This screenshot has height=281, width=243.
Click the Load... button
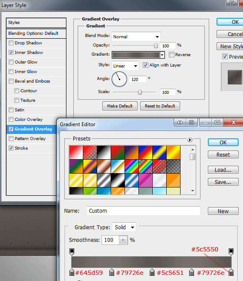pyautogui.click(x=223, y=170)
